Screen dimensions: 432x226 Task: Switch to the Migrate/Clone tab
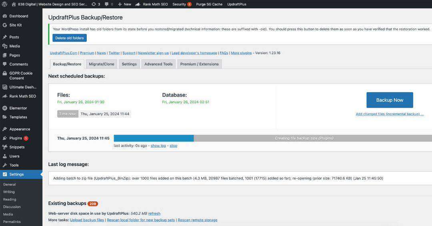tap(101, 64)
